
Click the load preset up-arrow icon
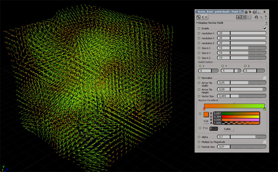click(238, 17)
